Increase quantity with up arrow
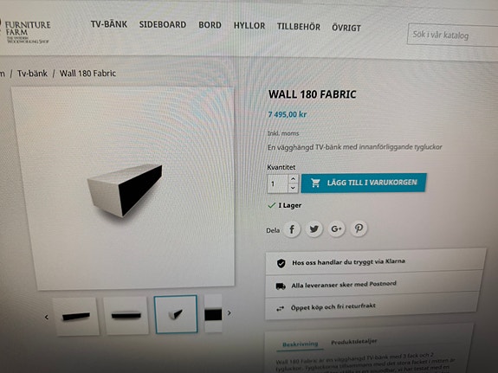498x373 pixels. (293, 179)
